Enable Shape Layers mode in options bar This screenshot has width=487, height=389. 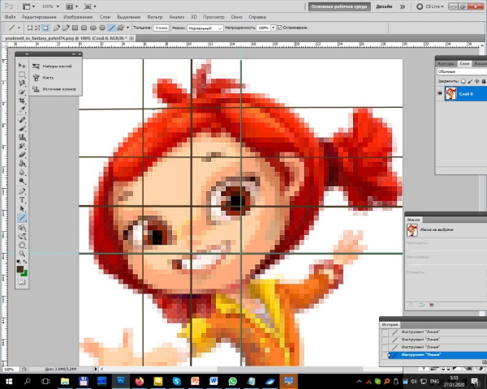(30, 28)
